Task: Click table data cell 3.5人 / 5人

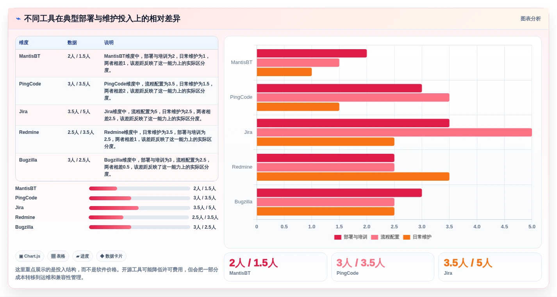Action: [79, 112]
